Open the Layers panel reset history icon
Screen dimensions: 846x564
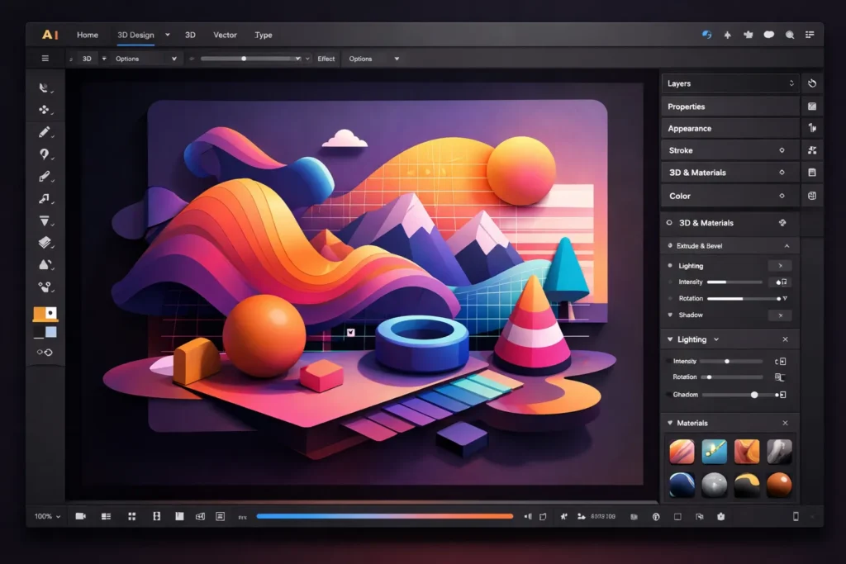pos(812,83)
